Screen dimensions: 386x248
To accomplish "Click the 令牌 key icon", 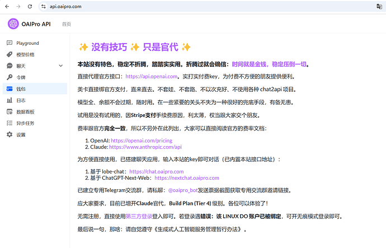I will click(10, 77).
